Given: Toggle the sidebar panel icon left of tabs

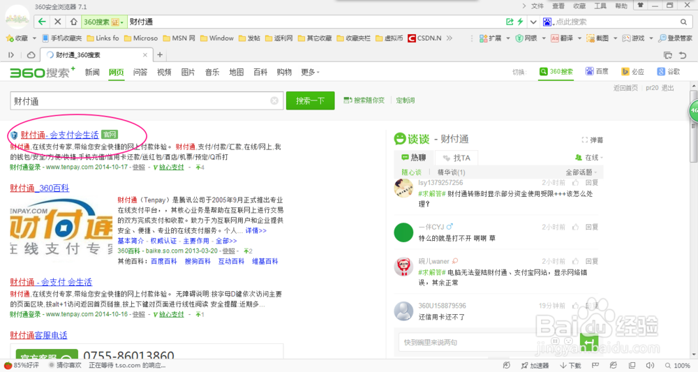Looking at the screenshot, I should coord(11,54).
